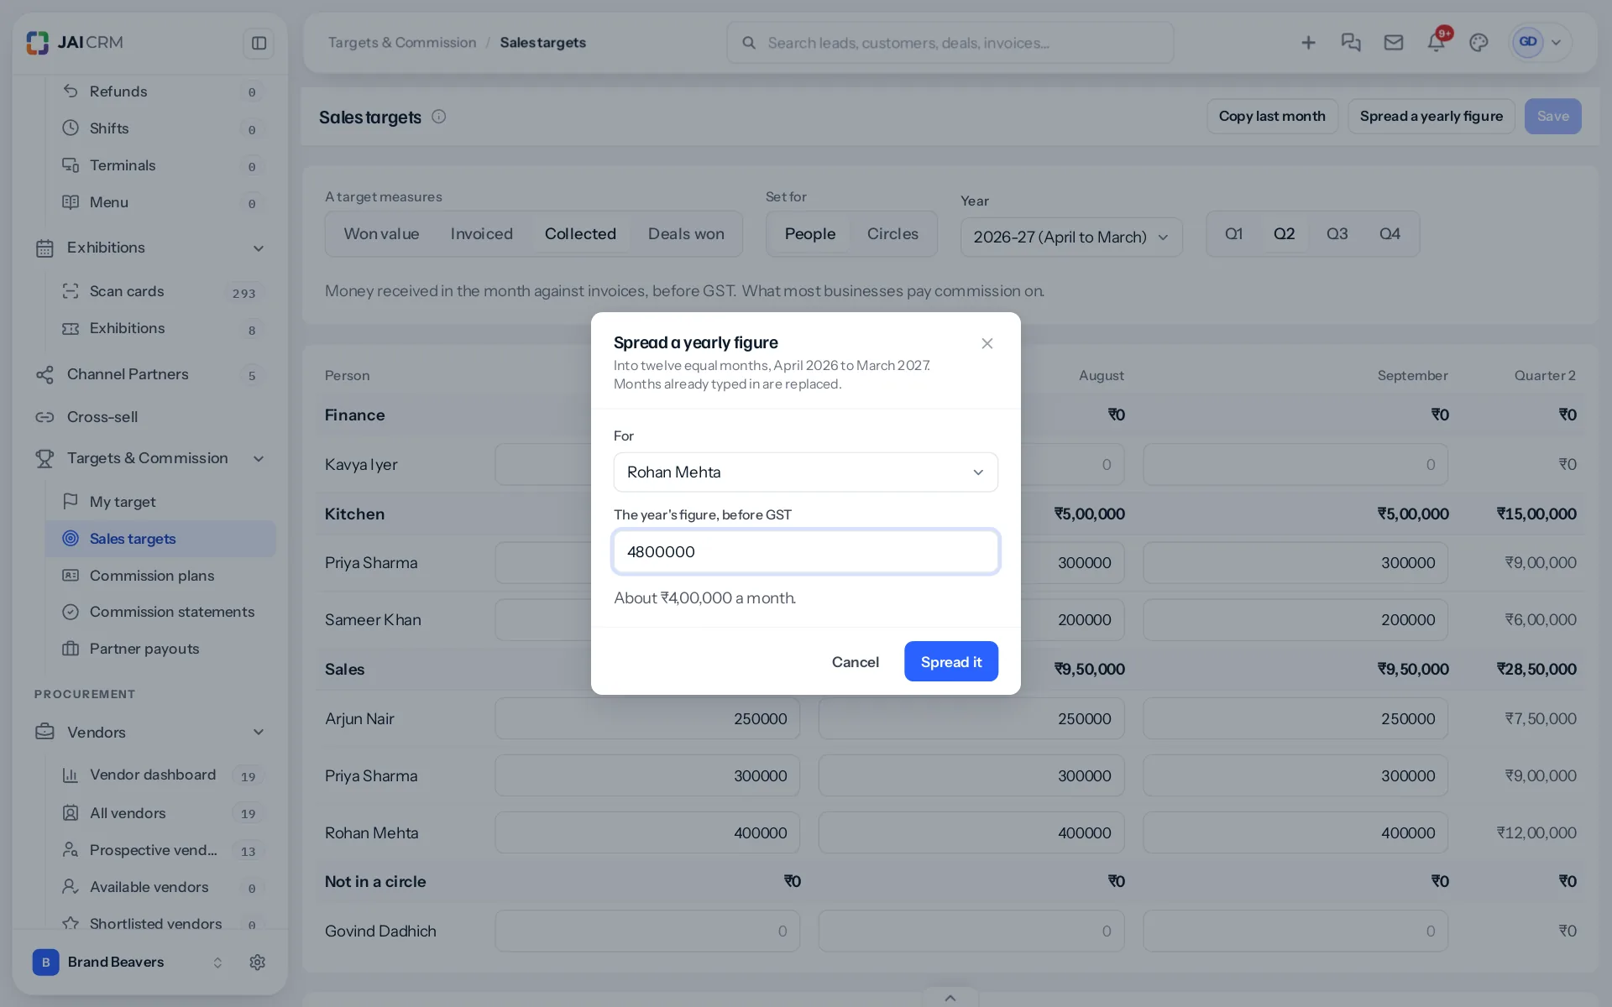Open Channel Partners in the sidebar
The width and height of the screenshot is (1612, 1007).
pos(149,374)
